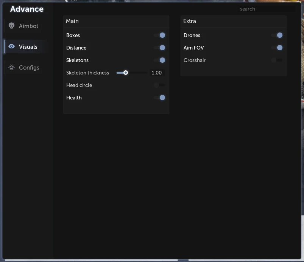Click the "Skeleton thickness" label
The width and height of the screenshot is (304, 262).
click(87, 73)
